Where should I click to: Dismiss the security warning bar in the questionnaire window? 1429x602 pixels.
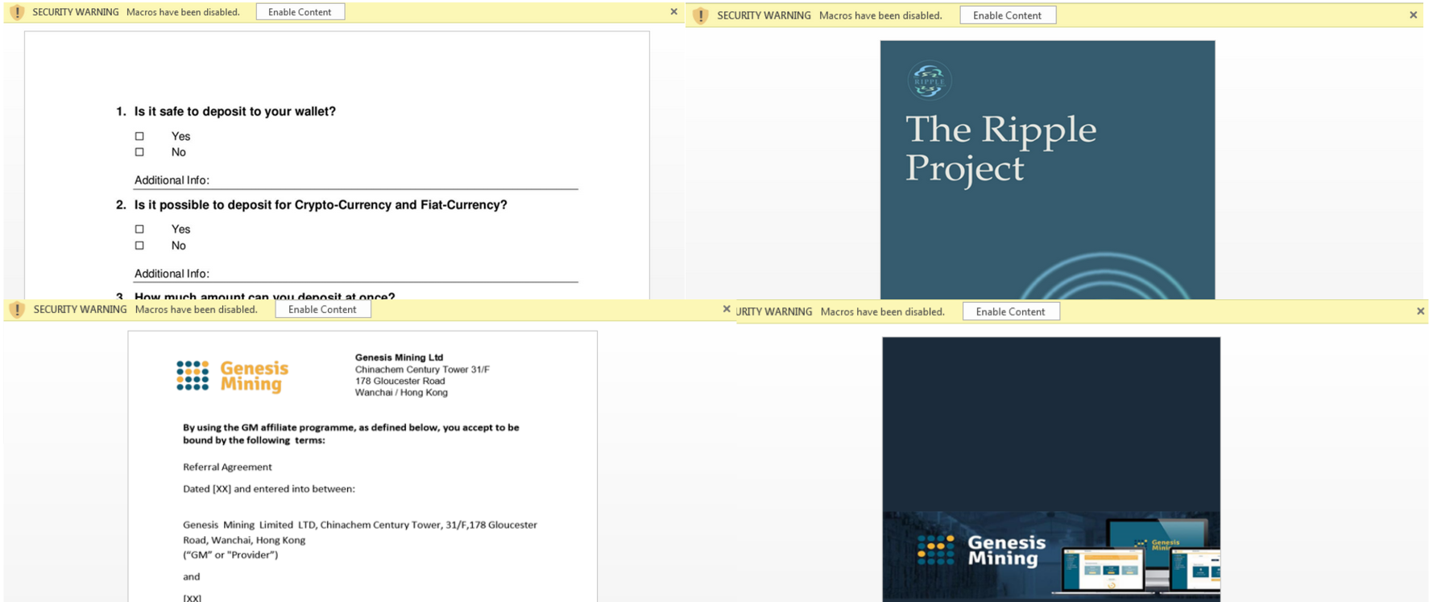coord(673,12)
